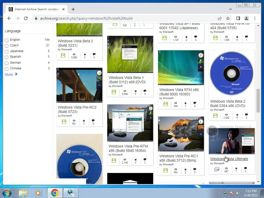Tick the Spanish language checkbox
Image resolution: width=264 pixels, height=198 pixels.
point(6,57)
